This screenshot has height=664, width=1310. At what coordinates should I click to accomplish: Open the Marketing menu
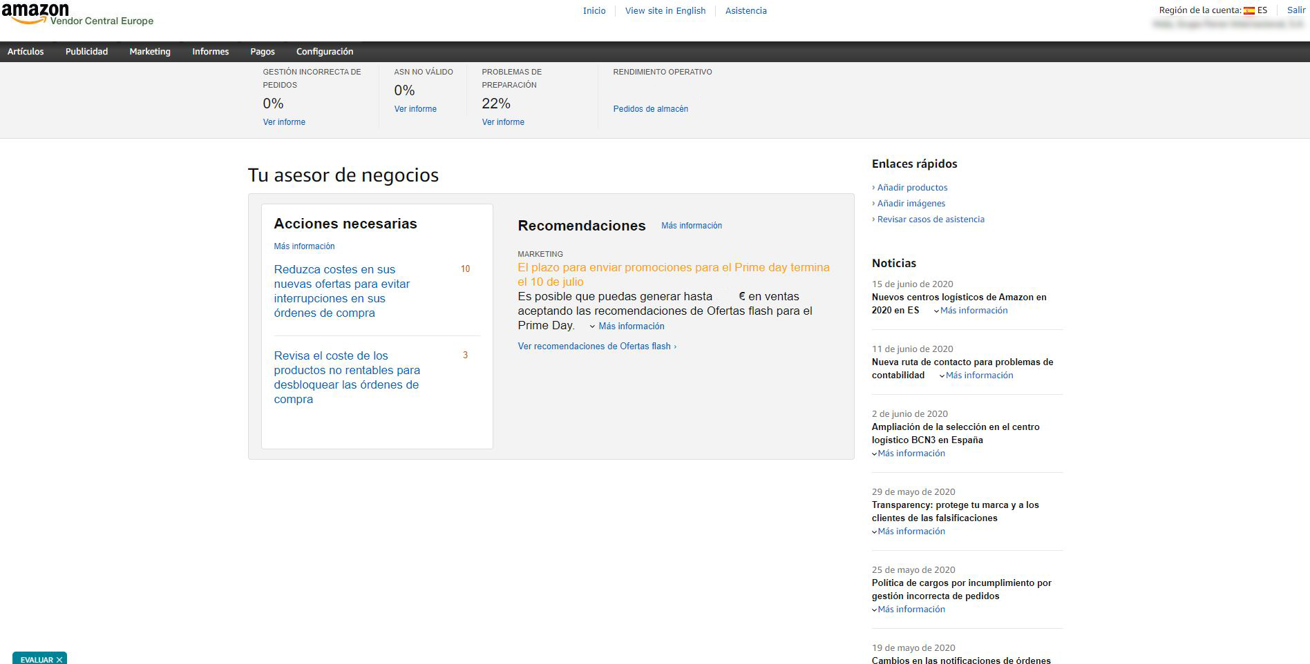coord(150,52)
